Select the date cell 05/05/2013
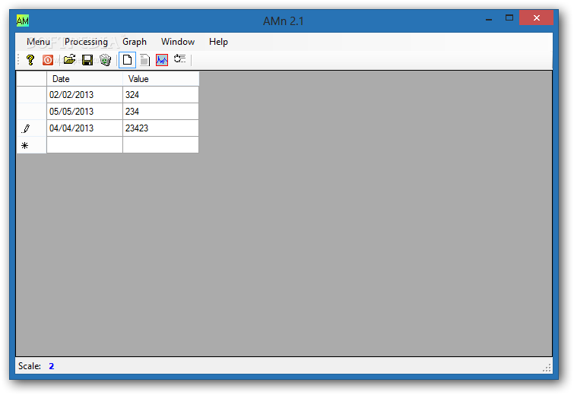574x395 pixels. (84, 112)
